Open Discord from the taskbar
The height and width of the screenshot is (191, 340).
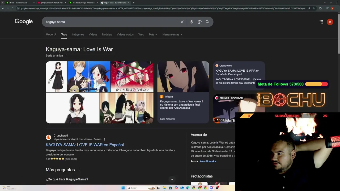tap(211, 188)
